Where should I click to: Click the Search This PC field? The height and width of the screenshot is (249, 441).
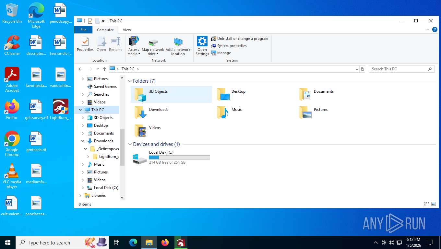(x=402, y=69)
